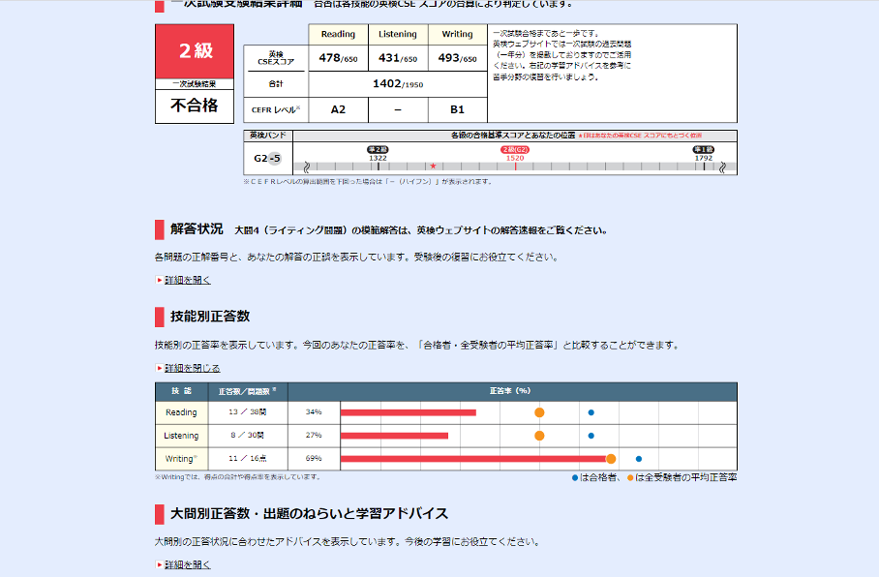Click the orange average dot in Reading row
The height and width of the screenshot is (577, 879).
click(x=539, y=412)
